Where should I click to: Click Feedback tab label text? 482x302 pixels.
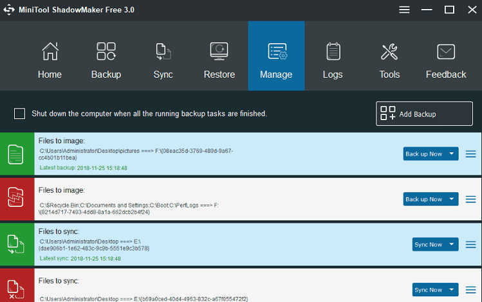point(446,75)
